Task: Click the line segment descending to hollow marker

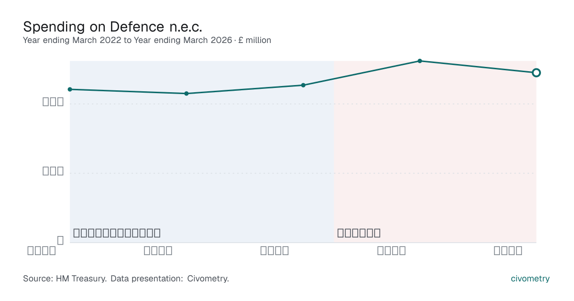Action: pos(477,67)
